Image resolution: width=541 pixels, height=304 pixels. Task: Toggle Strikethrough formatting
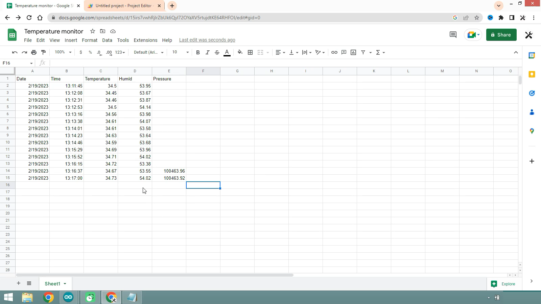tap(217, 52)
